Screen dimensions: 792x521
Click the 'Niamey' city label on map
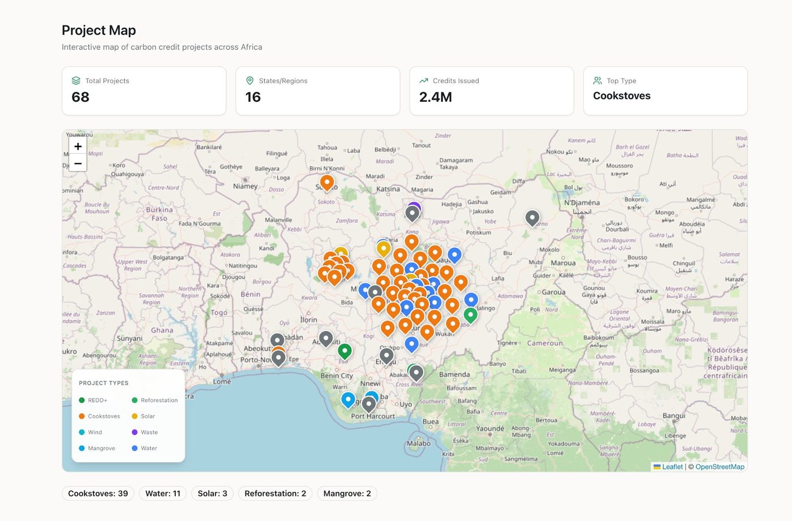(246, 186)
